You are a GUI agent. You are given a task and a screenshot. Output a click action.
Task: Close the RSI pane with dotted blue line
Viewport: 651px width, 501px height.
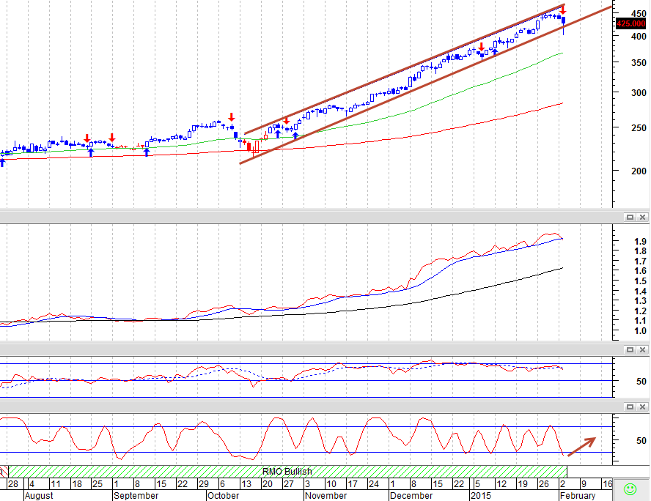coord(642,349)
